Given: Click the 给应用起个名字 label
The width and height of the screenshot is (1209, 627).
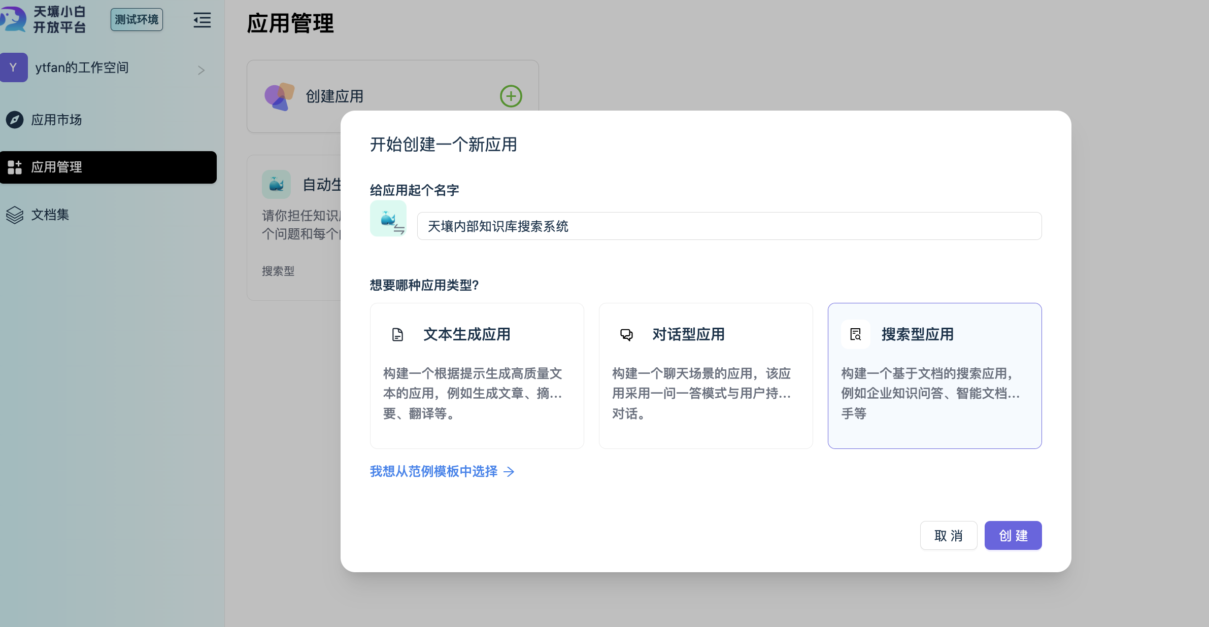Looking at the screenshot, I should coord(415,190).
